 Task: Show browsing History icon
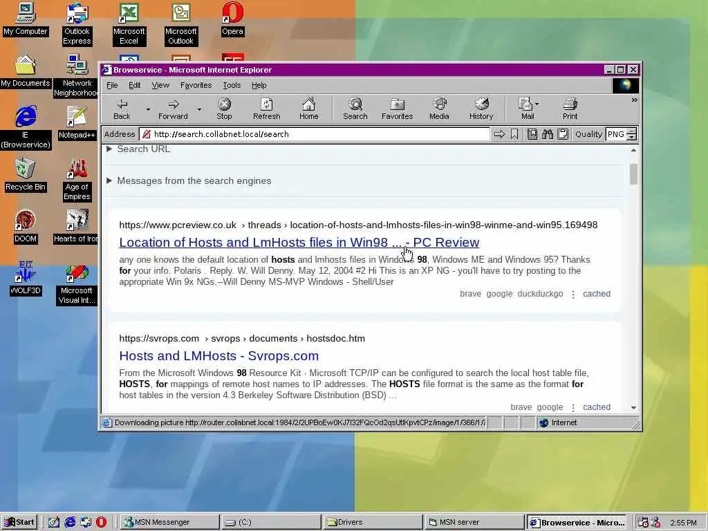pyautogui.click(x=481, y=109)
